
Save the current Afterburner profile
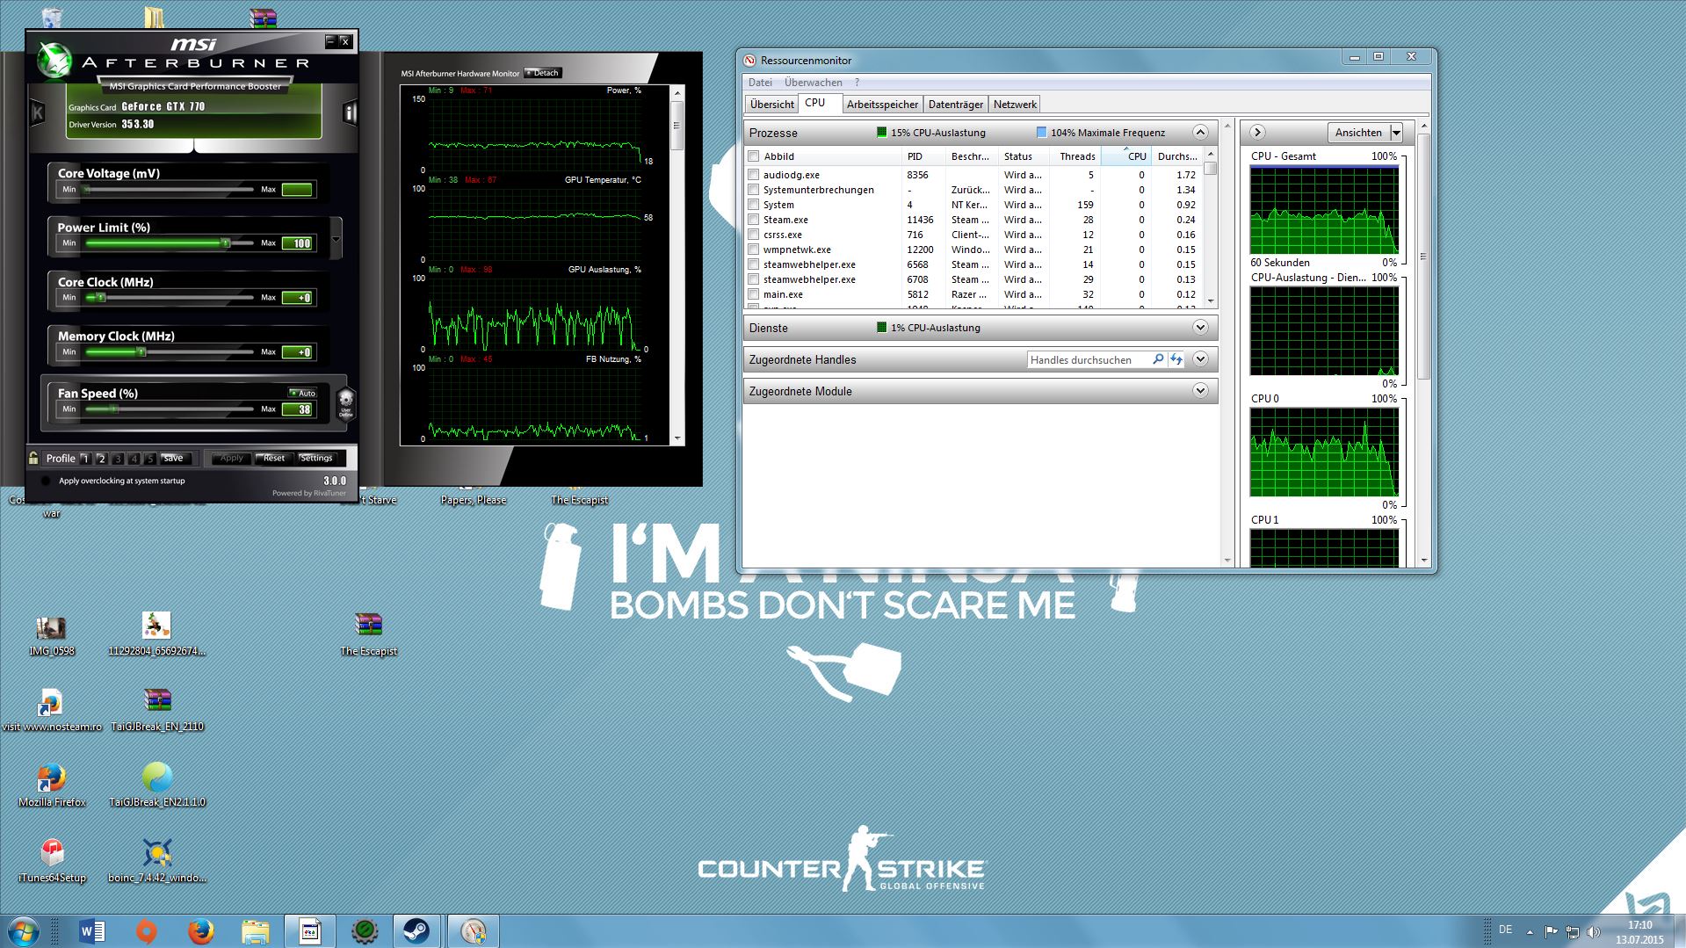[x=173, y=458]
